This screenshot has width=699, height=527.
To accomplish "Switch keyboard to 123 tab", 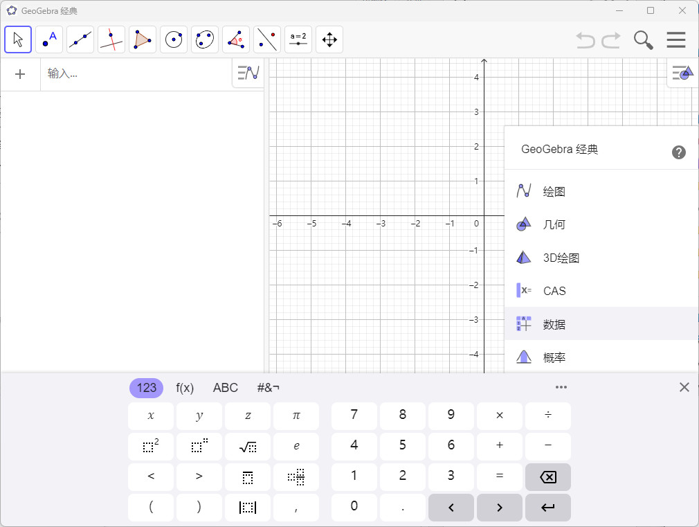I will click(146, 388).
